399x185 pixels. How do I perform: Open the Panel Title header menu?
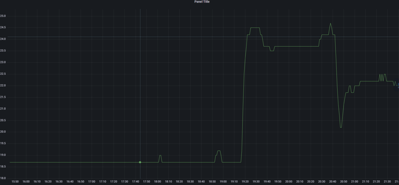tap(202, 2)
